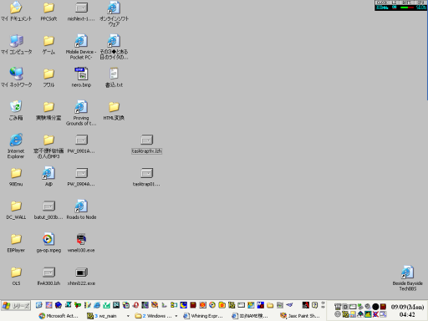Open the Windows taskbar group
Screen dimensions: 428x321
153,316
